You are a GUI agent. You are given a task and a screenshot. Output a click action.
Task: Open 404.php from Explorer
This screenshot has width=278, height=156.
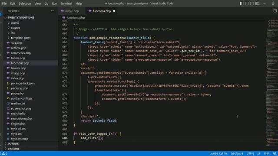tap(17, 43)
